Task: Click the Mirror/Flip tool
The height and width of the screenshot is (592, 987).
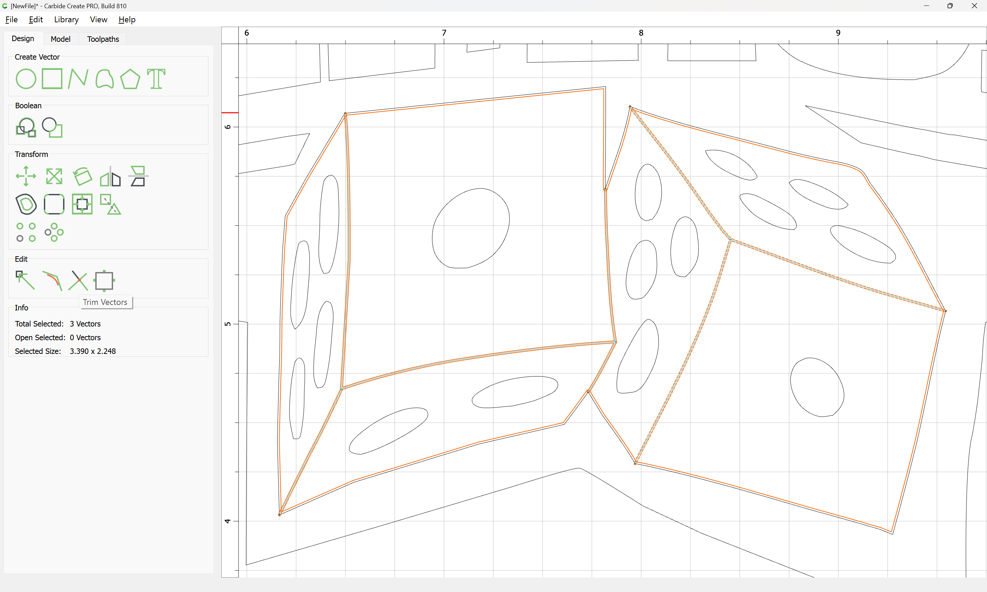Action: click(110, 176)
